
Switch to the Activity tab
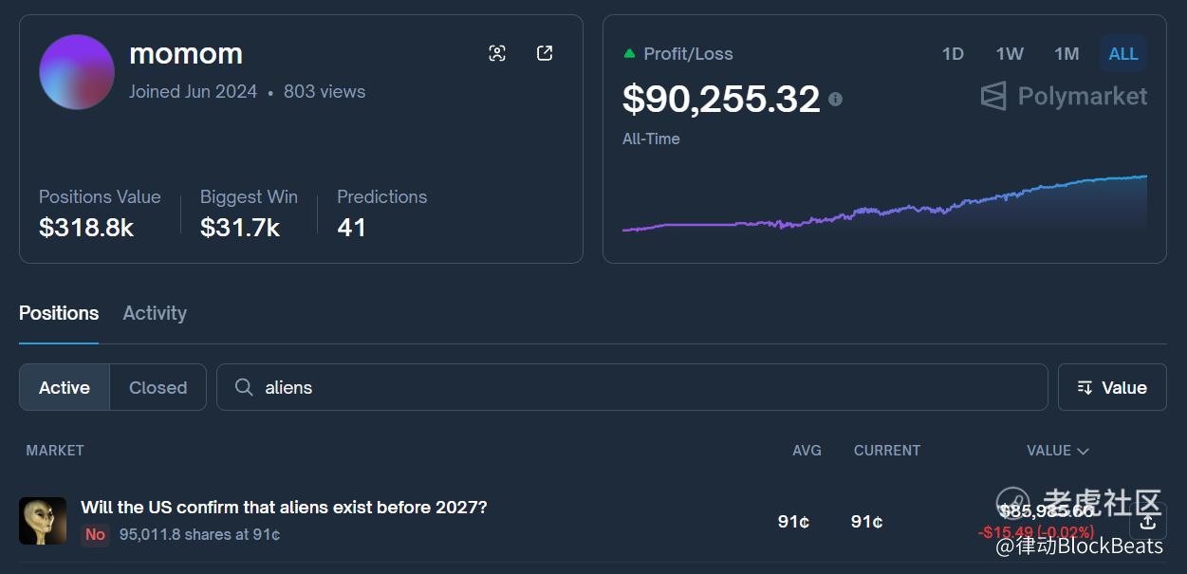(x=155, y=313)
